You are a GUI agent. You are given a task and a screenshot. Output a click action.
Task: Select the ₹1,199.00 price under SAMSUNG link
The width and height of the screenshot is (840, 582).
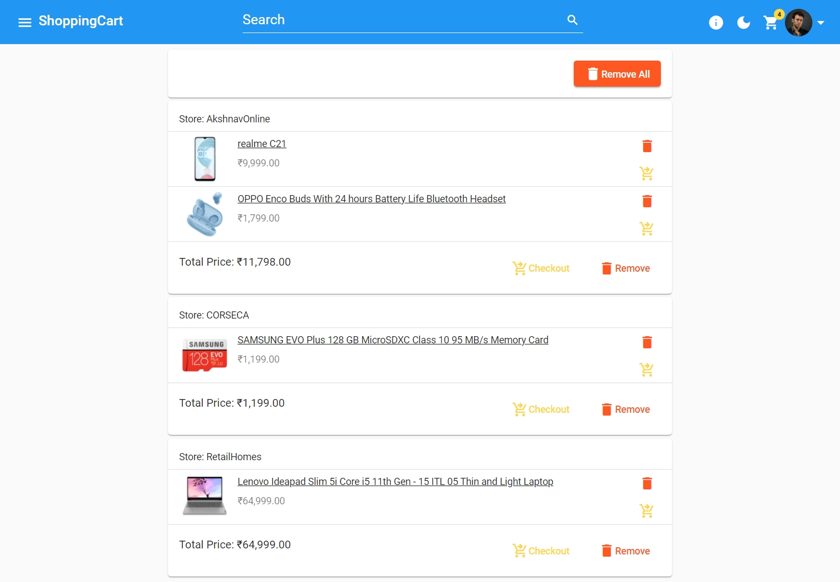[x=259, y=359]
